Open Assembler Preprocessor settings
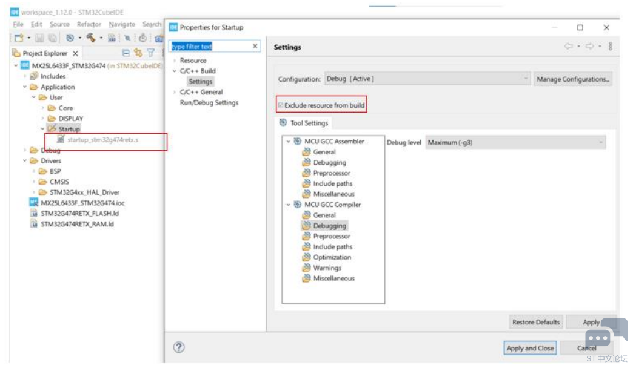This screenshot has height=368, width=633. pyautogui.click(x=332, y=173)
